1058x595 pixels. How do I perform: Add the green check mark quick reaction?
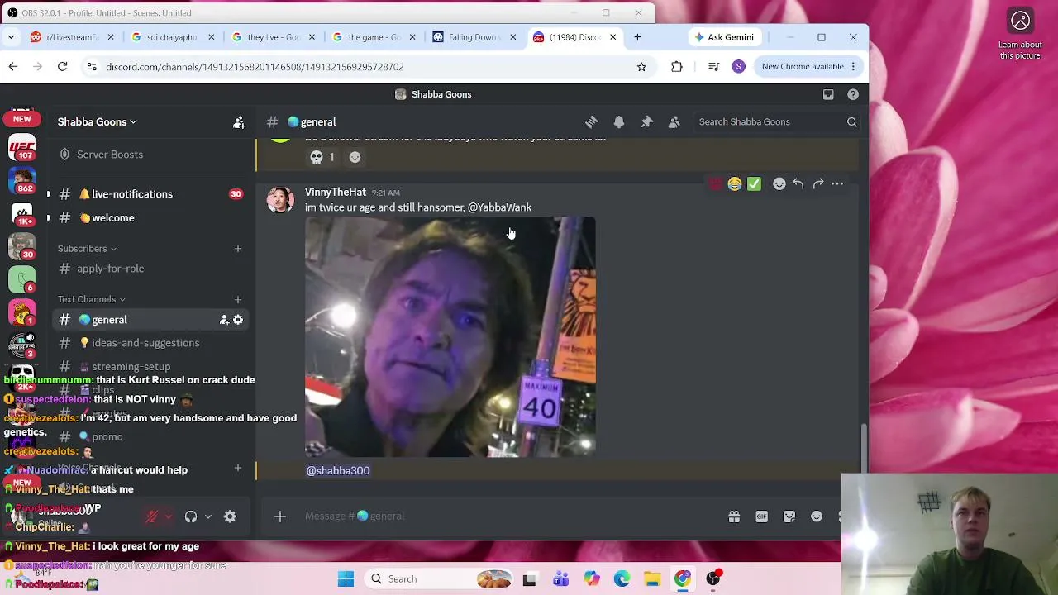754,184
